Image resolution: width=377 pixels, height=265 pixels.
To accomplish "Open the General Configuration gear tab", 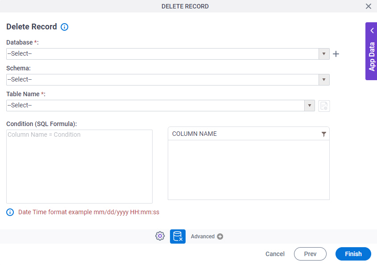I will coord(160,236).
